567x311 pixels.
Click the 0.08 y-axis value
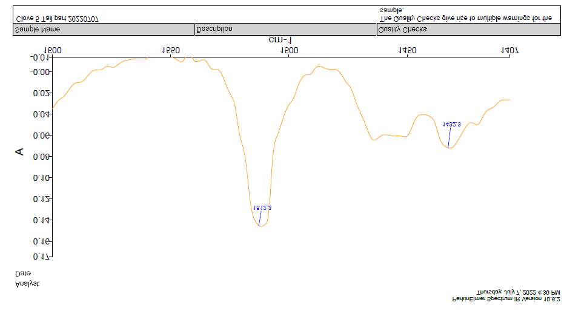[41, 157]
